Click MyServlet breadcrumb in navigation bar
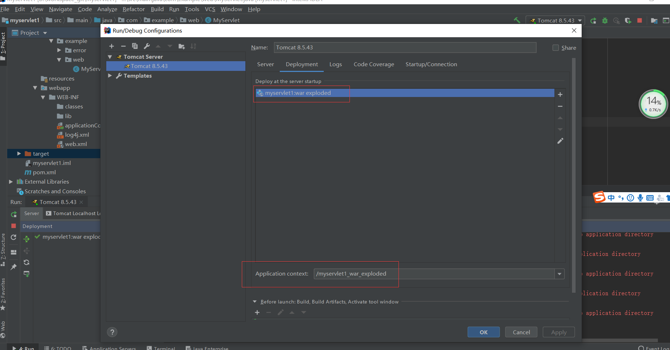670x350 pixels. point(222,20)
